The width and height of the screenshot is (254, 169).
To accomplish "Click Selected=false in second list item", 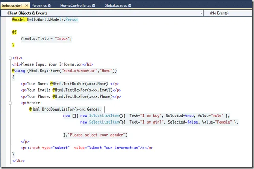I will (x=183, y=122).
